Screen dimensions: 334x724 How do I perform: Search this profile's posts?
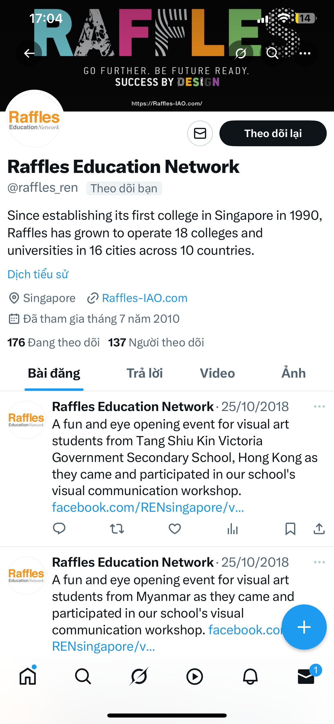(x=272, y=53)
